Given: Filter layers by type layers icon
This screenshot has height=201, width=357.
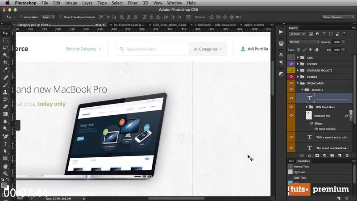Looking at the screenshot, I should click(x=324, y=34).
